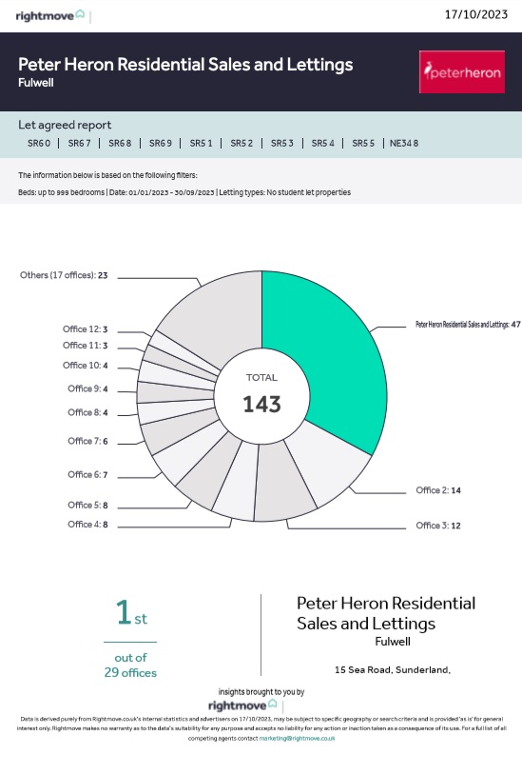Click the Peter Heron Residential Sales header title

point(185,65)
